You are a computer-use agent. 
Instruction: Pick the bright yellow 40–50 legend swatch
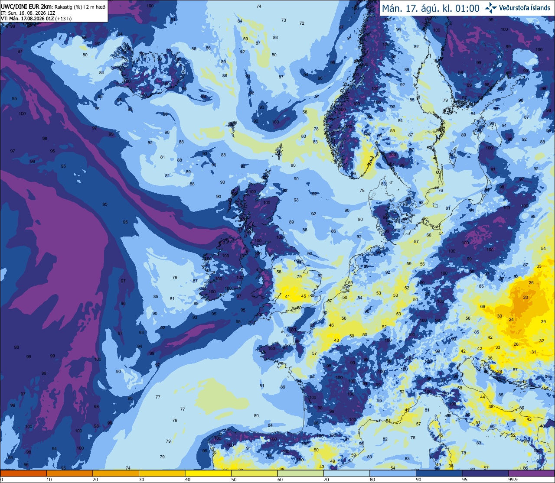[208, 473]
